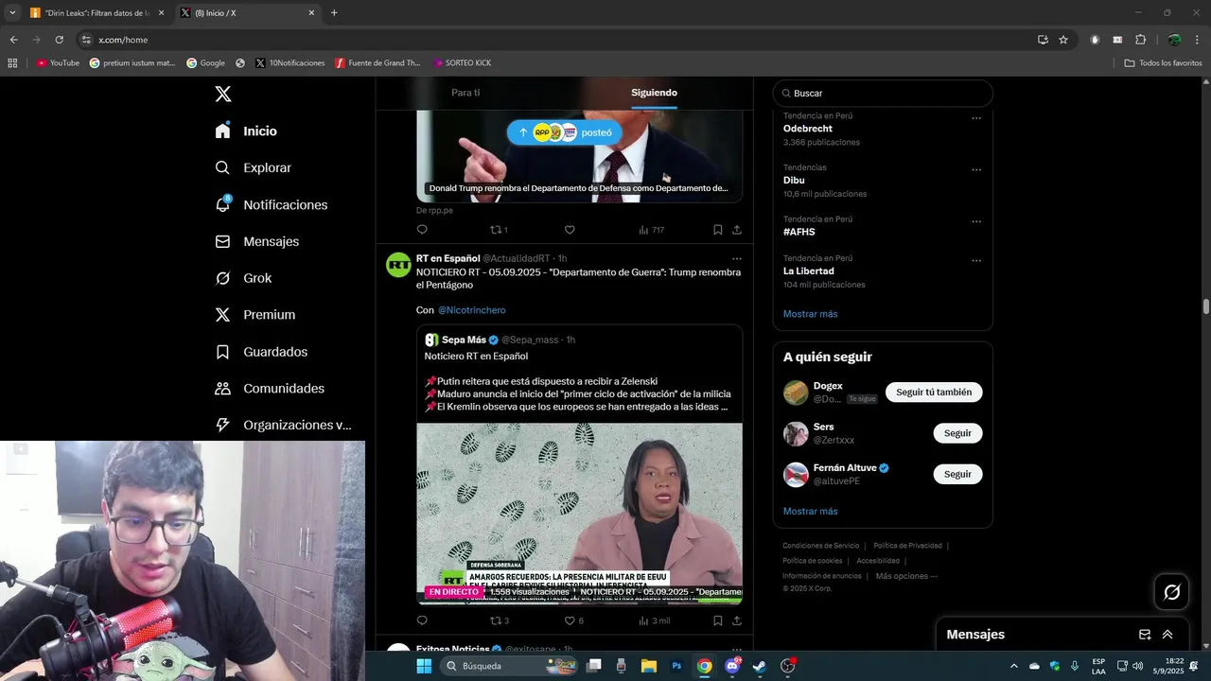Repost RT en Español post
Screen dimensions: 1211x681
pyautogui.click(x=500, y=620)
